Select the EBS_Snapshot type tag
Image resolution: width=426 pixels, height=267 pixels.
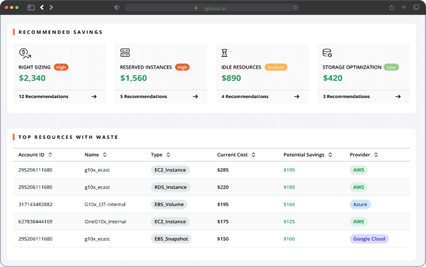click(171, 239)
